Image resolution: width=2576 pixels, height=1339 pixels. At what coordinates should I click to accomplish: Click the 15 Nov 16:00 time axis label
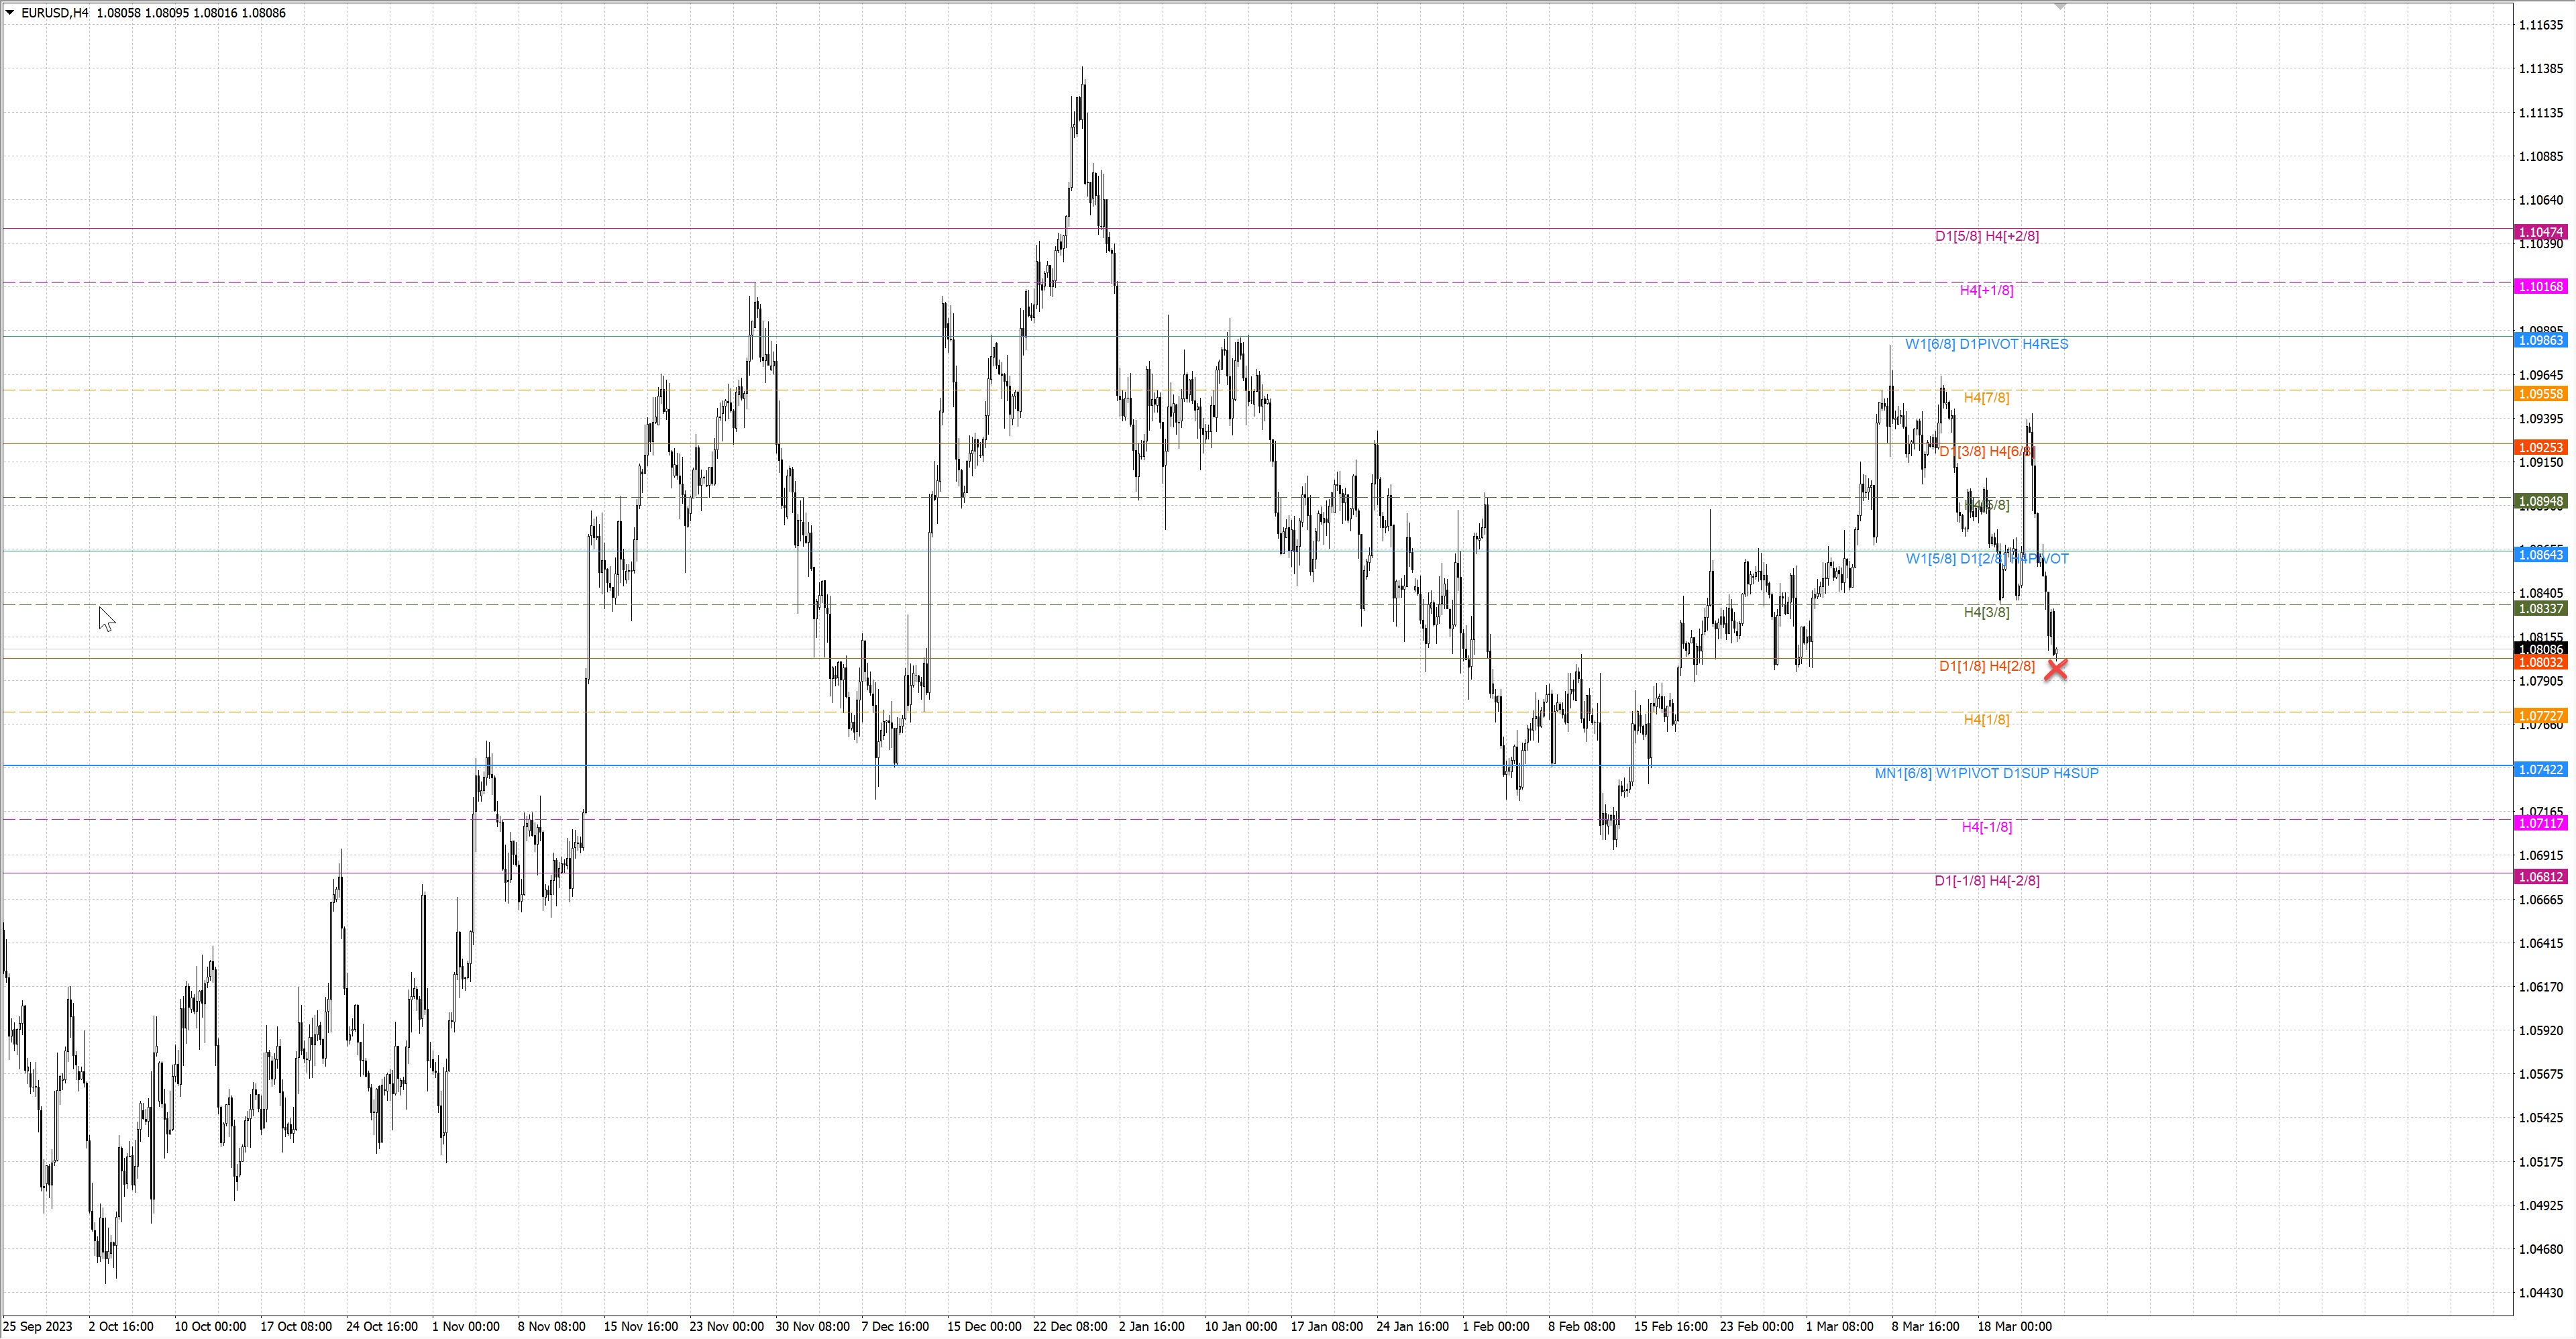(640, 1326)
